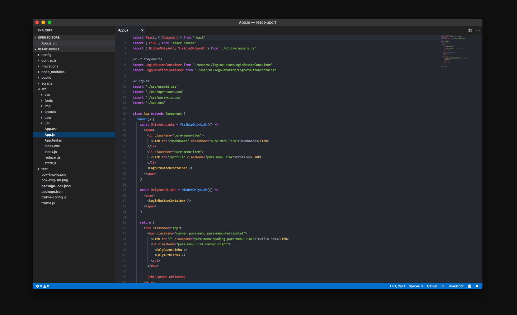Change the JavaScript language mode
The height and width of the screenshot is (315, 517).
[455, 286]
